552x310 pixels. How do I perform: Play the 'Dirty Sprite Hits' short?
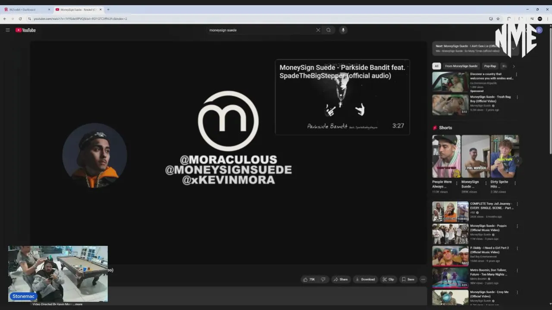pyautogui.click(x=505, y=156)
